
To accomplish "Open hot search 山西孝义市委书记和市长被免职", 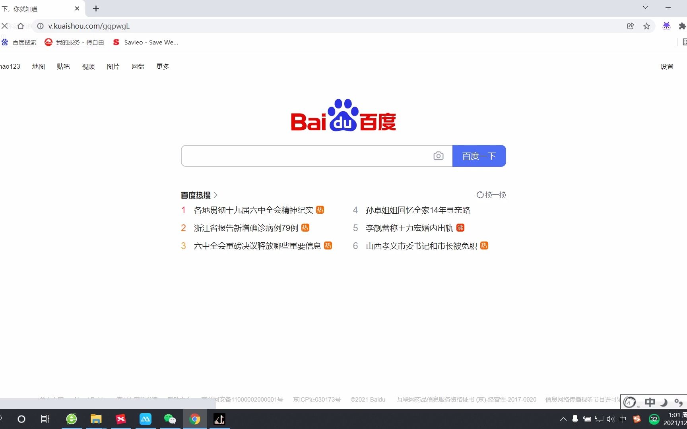I will pos(421,246).
